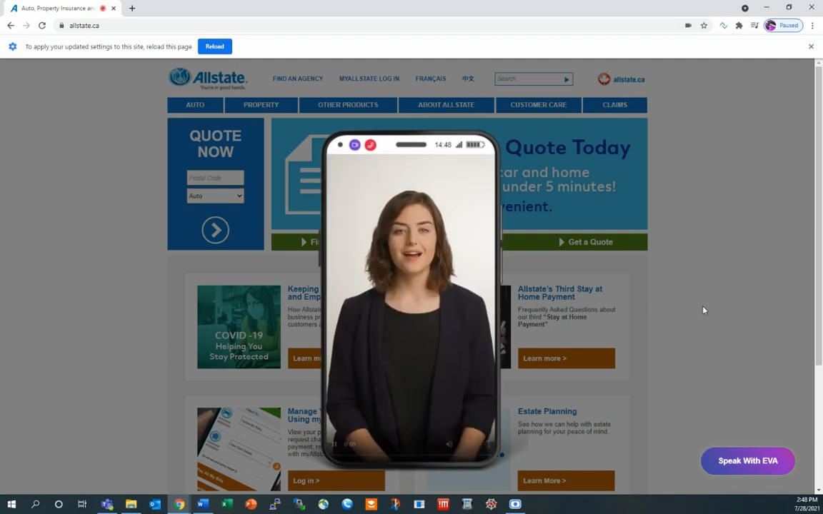This screenshot has width=823, height=514.
Task: View site info via the address bar padlock
Action: coord(61,25)
